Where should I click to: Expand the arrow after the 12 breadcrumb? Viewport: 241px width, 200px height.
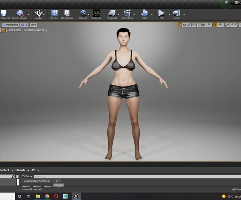tap(38, 170)
